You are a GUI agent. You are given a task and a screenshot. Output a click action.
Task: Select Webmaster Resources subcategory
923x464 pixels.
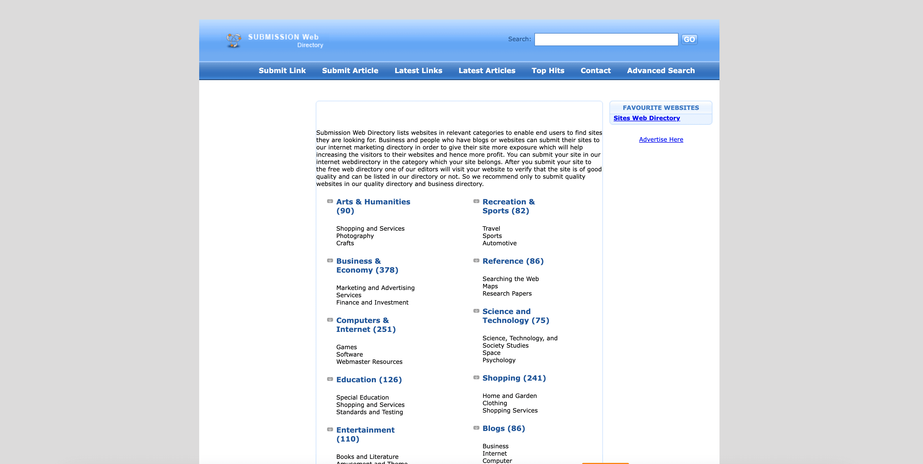(369, 362)
